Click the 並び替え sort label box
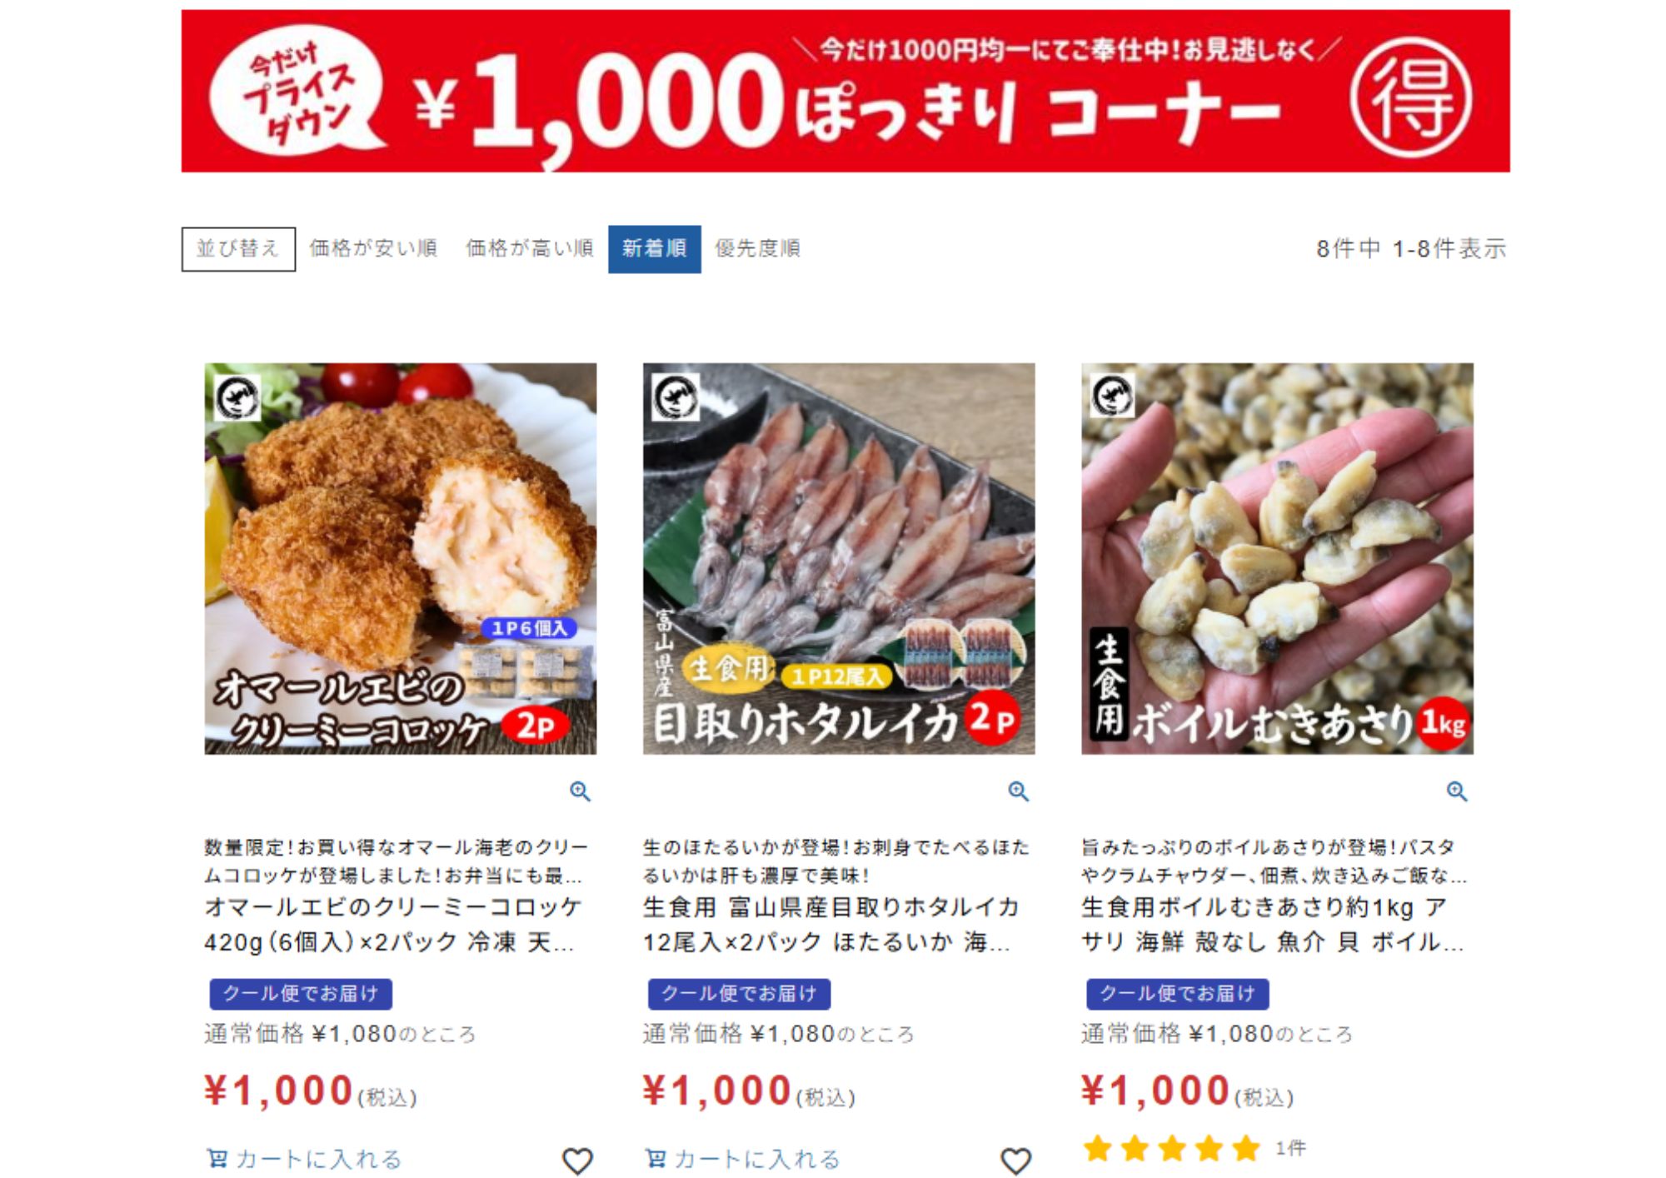This screenshot has height=1178, width=1666. [238, 249]
